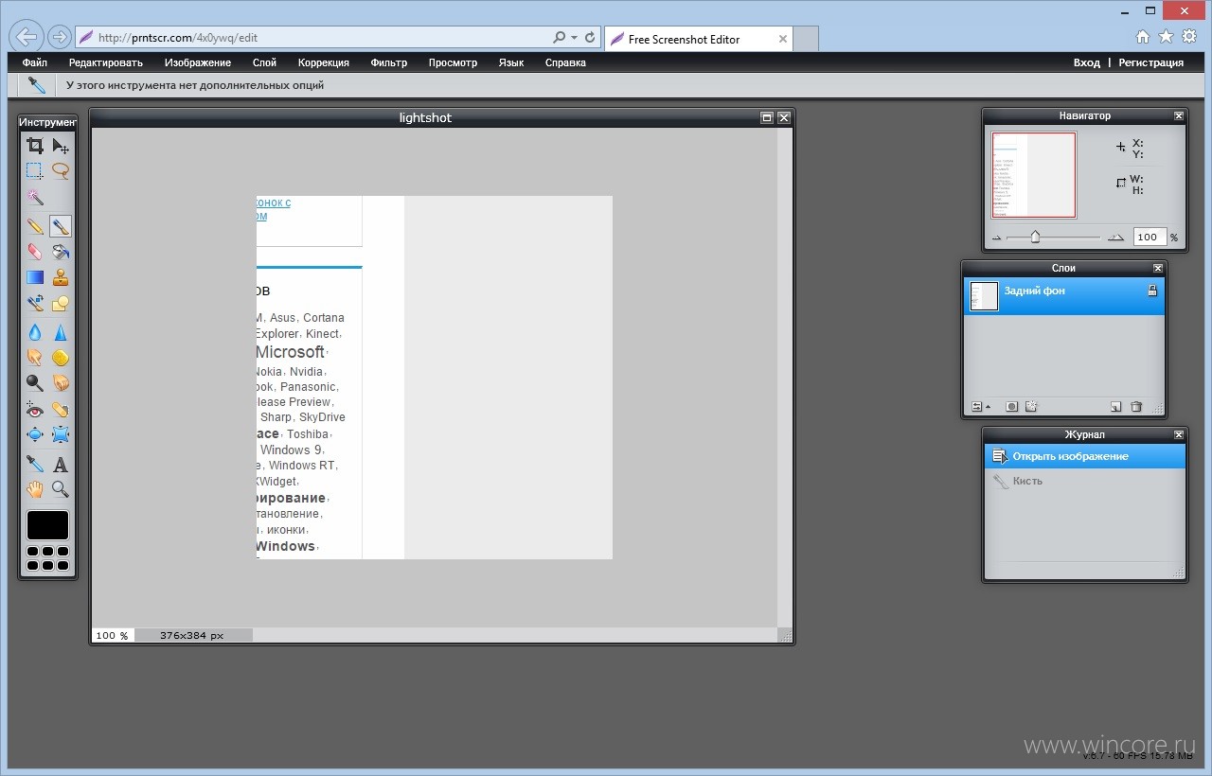Delete the layer with trash icon
This screenshot has height=776, width=1212.
tap(1137, 407)
